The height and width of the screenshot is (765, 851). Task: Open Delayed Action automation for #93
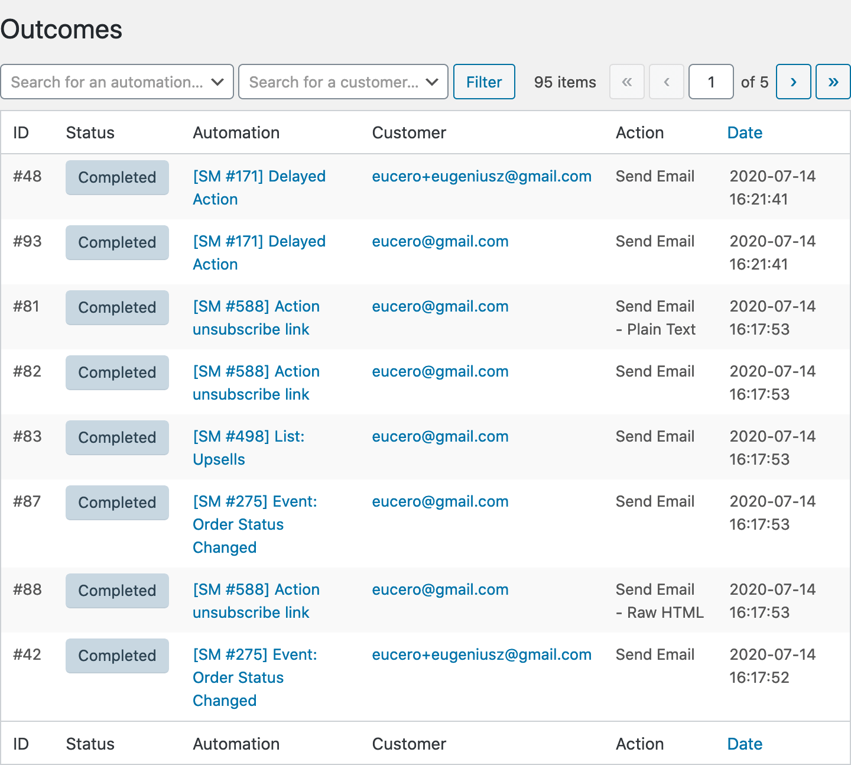(259, 252)
